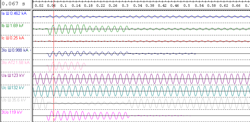This screenshot has height=122, width=250.
Task: Select the Uc Ш 132 kV channel label
Action: point(13,88)
